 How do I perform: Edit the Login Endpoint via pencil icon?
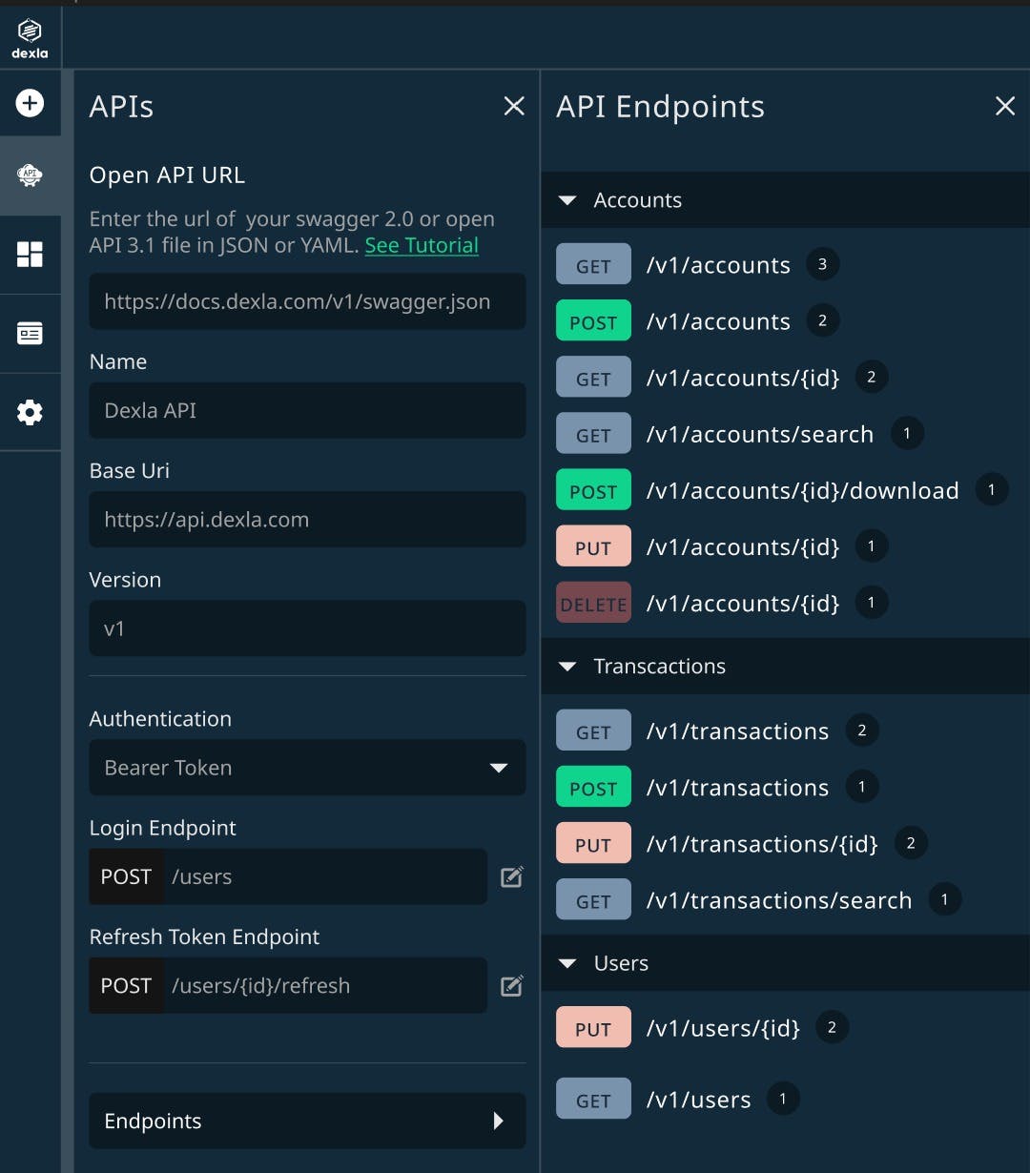512,876
